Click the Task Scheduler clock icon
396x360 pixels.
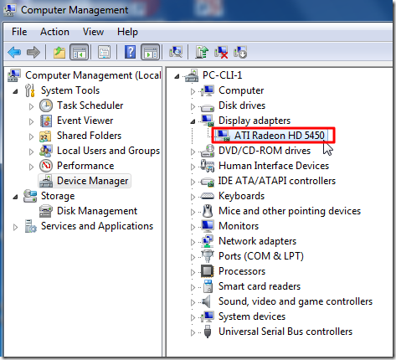[46, 105]
